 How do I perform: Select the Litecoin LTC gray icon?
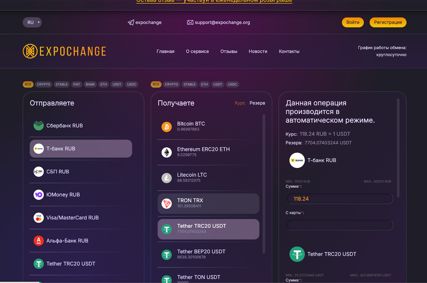[x=167, y=178]
